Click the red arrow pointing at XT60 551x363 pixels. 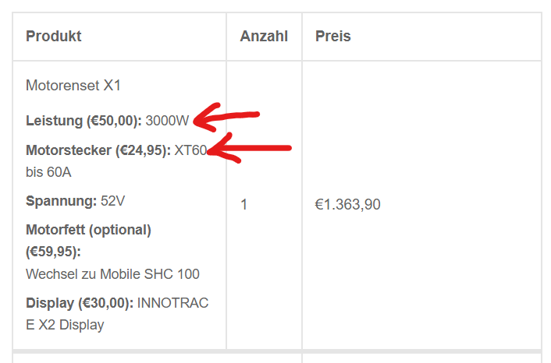250,147
